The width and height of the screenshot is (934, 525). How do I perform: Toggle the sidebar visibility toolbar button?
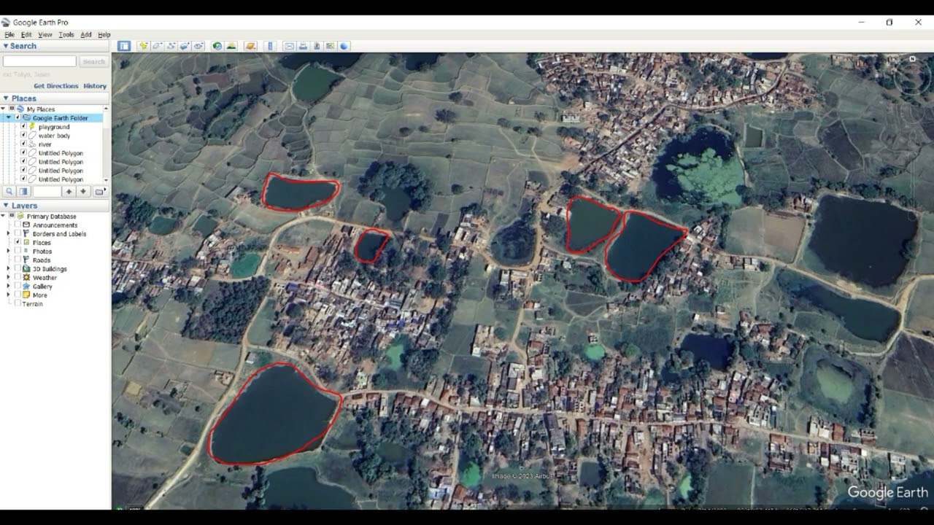coord(124,46)
